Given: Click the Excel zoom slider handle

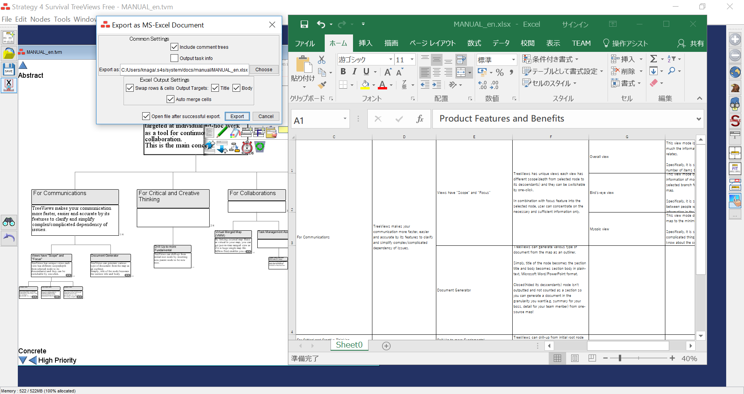Looking at the screenshot, I should click(620, 358).
